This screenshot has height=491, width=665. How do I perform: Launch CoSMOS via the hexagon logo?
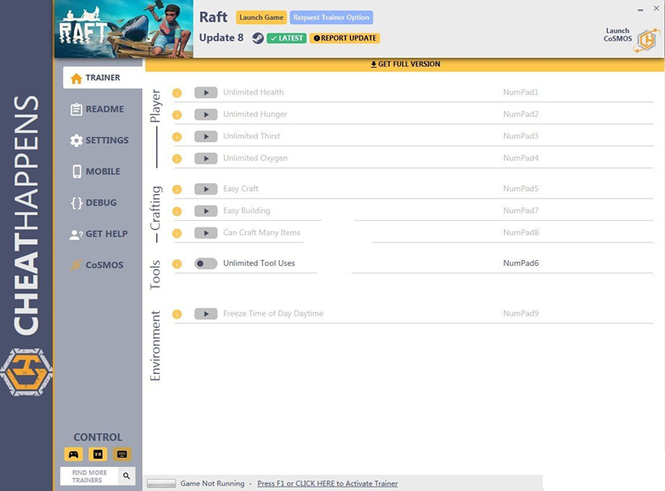click(x=646, y=40)
